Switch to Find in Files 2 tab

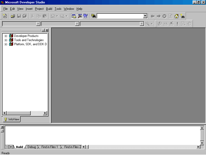[73, 147]
